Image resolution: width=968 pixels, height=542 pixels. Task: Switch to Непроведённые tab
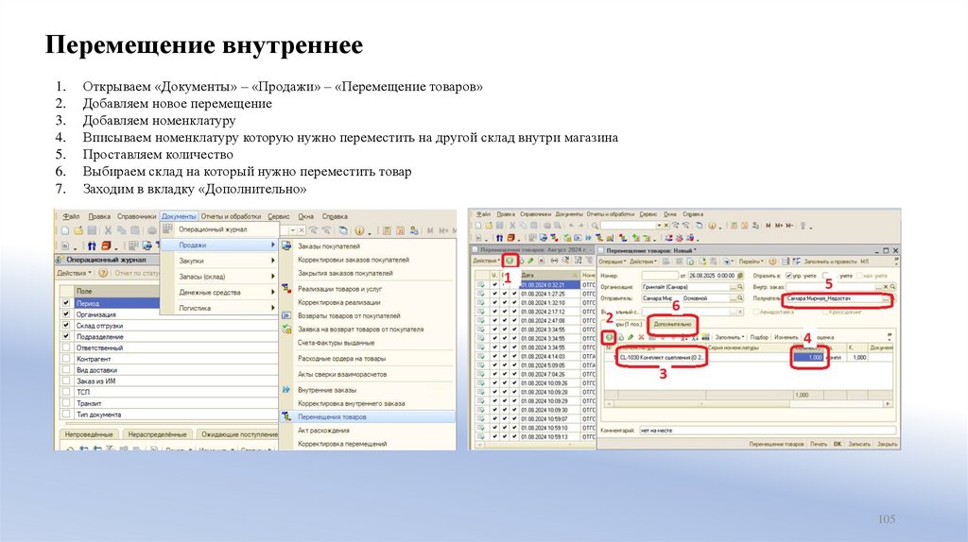click(89, 434)
